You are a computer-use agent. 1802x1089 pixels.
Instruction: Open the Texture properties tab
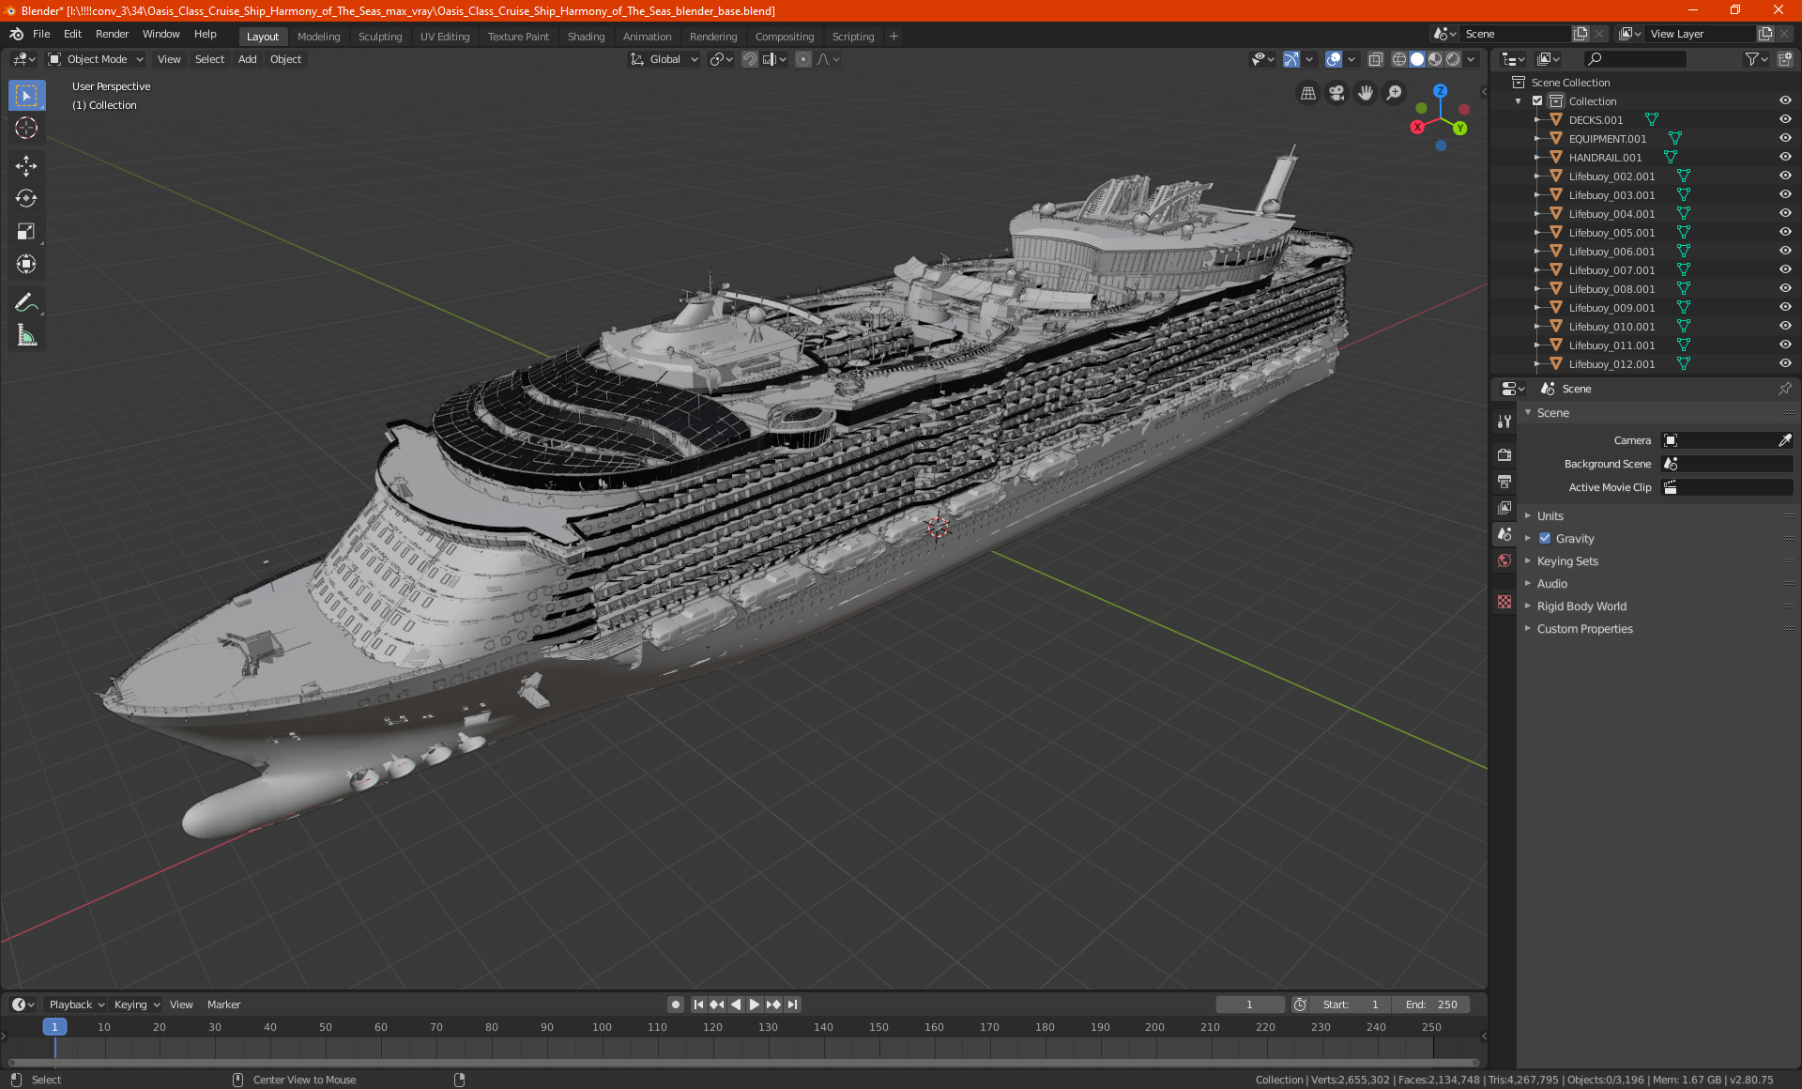1504,602
